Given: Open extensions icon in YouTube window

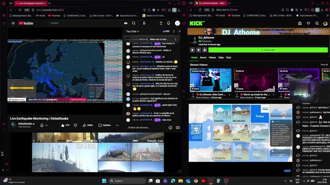Looking at the screenshot, I should tap(169, 10).
